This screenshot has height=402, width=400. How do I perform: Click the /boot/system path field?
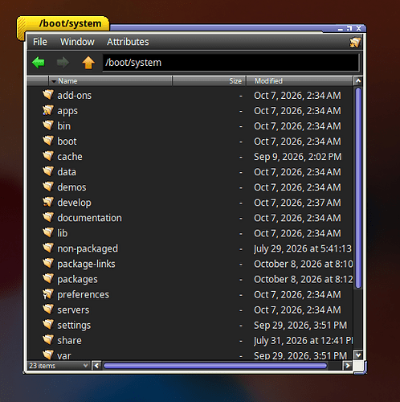tap(231, 63)
